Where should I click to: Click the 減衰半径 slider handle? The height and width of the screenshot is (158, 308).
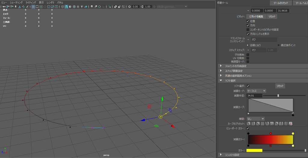pos(278,96)
